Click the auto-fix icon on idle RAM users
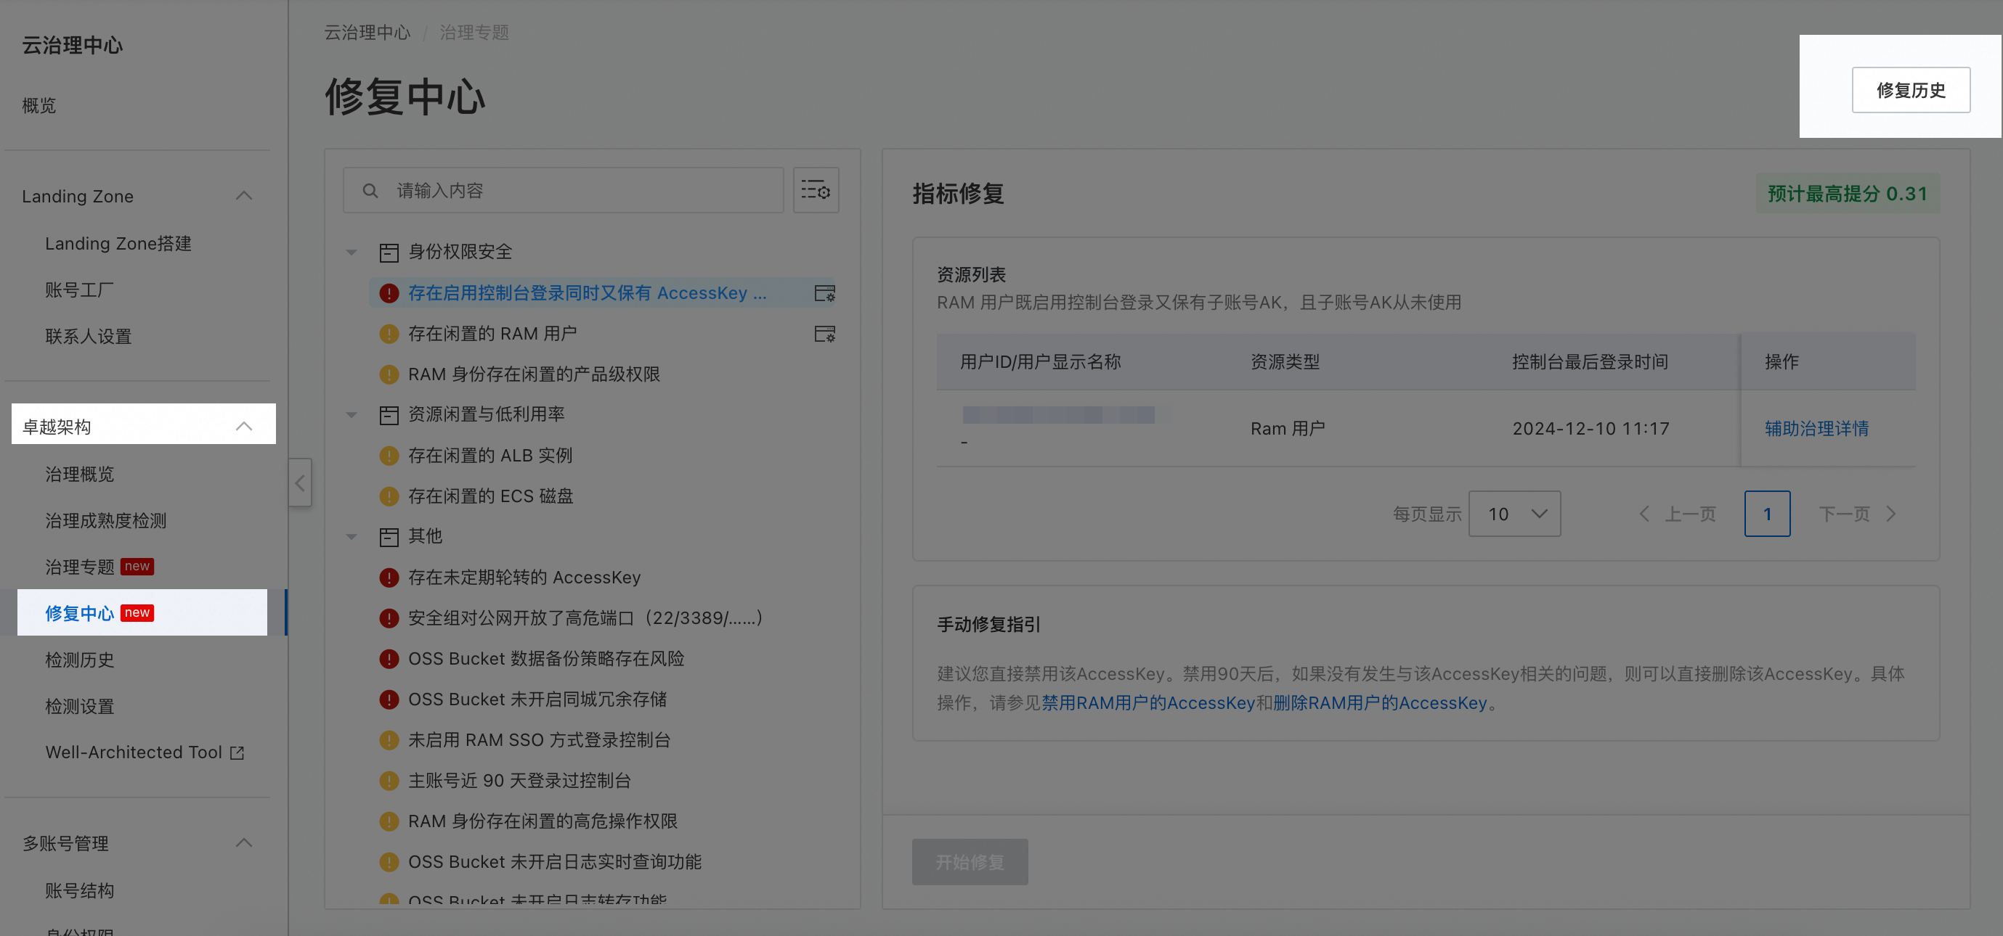This screenshot has height=936, width=2003. click(x=824, y=334)
